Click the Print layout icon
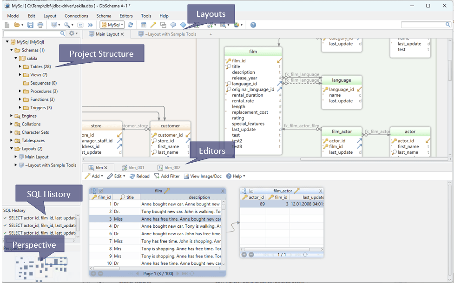Viewport: 454px width, 283px height. (x=40, y=25)
